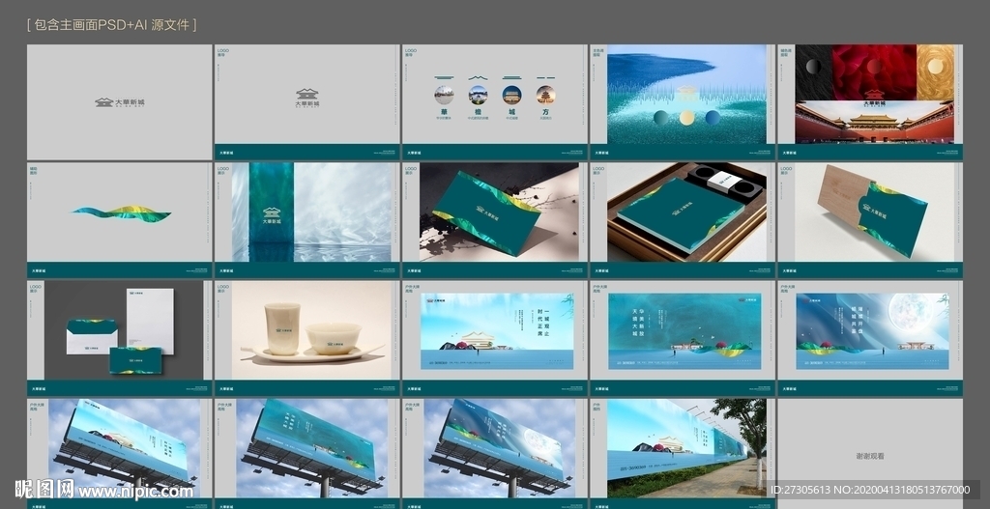
Task: Click the third circular photo icon above 城
Action: click(x=511, y=95)
